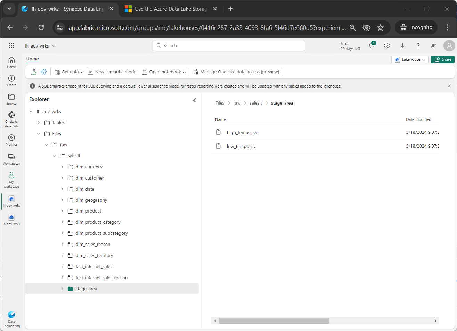Expand the Tables folder in Explorer
Image resolution: width=457 pixels, height=331 pixels.
point(38,122)
